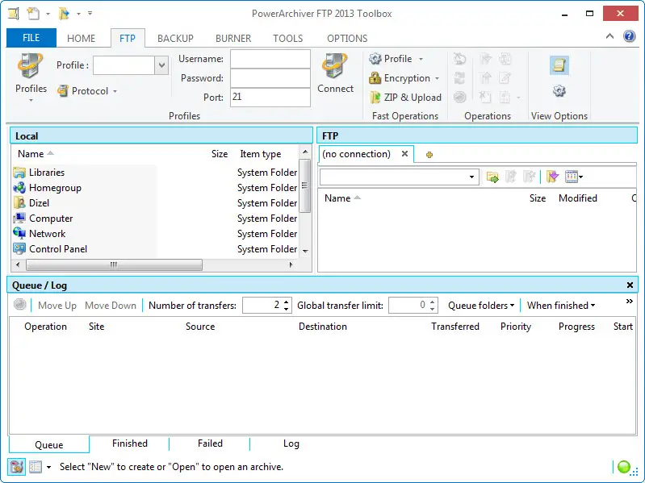Click the ZIP & Upload folder icon
The width and height of the screenshot is (645, 483).
pyautogui.click(x=375, y=98)
